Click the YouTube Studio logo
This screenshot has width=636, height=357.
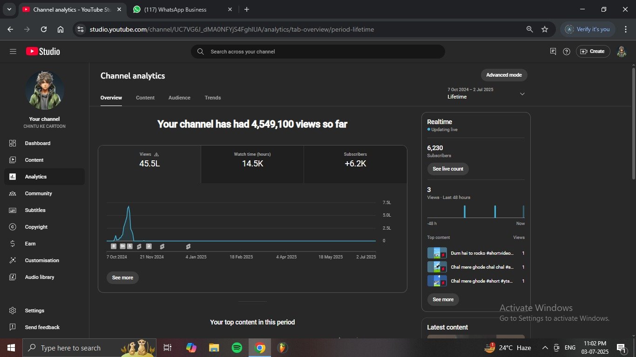click(x=43, y=52)
